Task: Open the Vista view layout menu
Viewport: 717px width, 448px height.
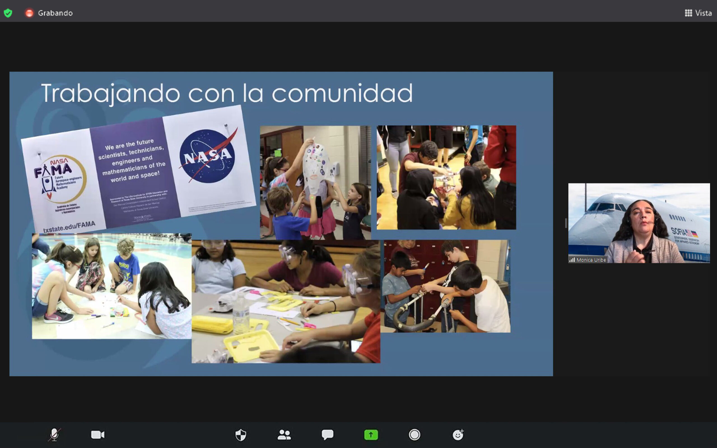Action: [703, 13]
